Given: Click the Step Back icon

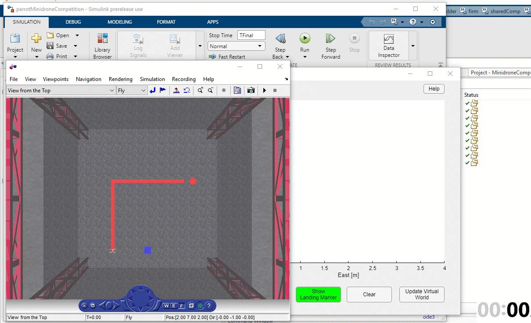Looking at the screenshot, I should click(x=280, y=39).
